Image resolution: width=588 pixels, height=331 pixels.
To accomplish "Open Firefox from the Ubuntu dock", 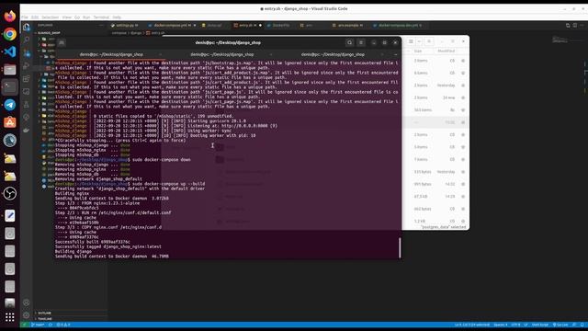I will tap(10, 17).
